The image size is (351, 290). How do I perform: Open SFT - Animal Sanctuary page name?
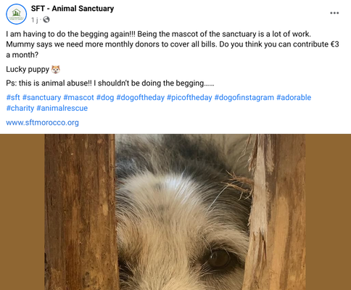pyautogui.click(x=73, y=9)
